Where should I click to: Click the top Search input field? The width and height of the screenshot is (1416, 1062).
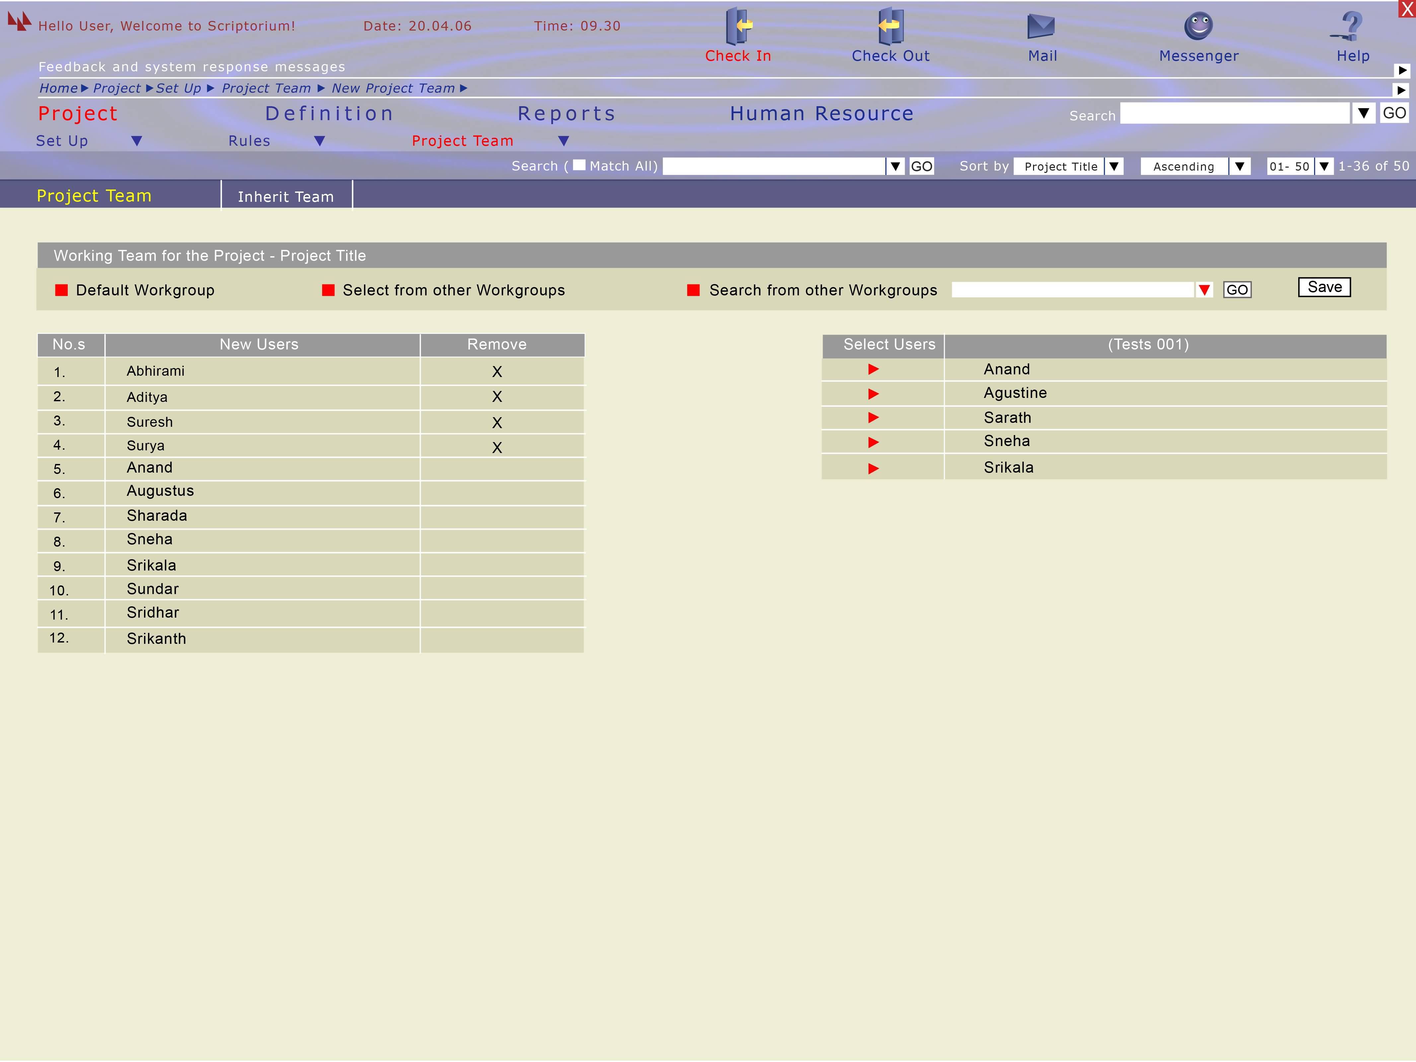(x=1234, y=114)
